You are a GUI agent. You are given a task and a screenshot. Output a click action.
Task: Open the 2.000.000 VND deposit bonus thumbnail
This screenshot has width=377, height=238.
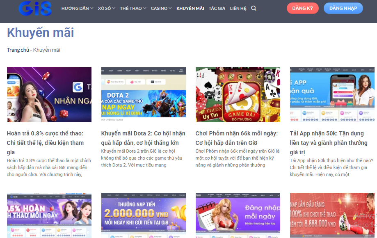(143, 215)
